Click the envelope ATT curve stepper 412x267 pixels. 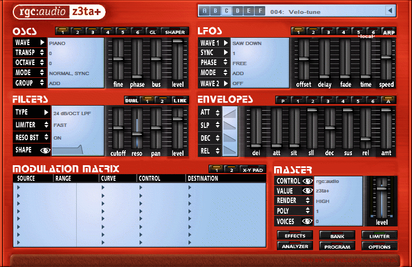(x=217, y=112)
